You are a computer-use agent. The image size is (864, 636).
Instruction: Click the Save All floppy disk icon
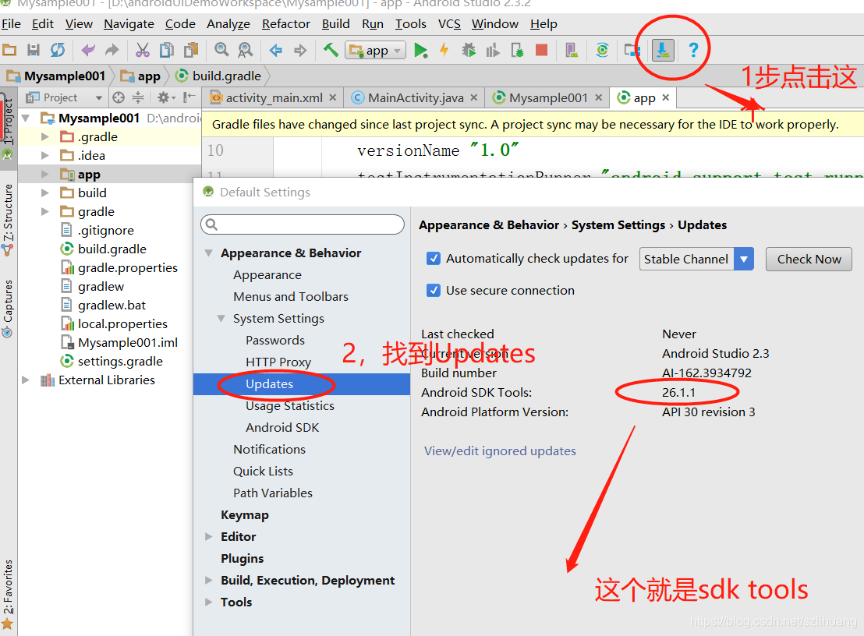33,50
